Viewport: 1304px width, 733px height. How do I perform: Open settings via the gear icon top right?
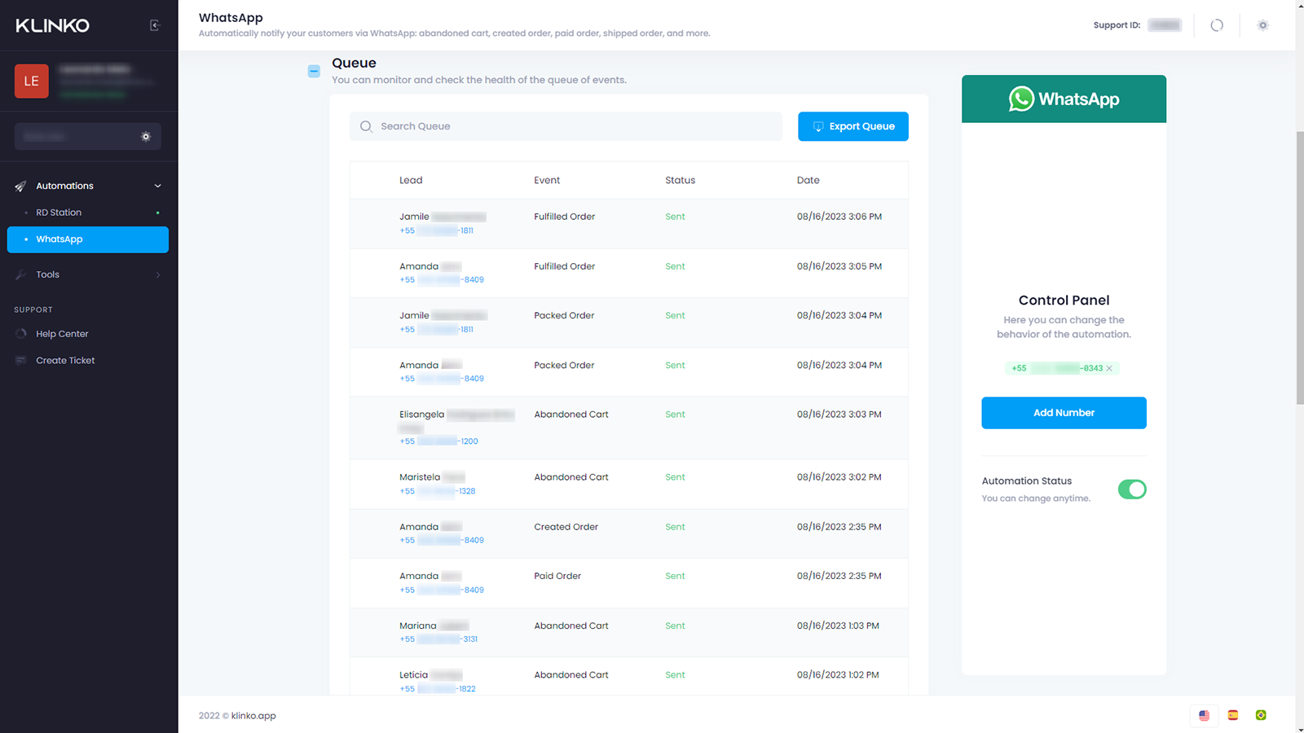point(1262,25)
